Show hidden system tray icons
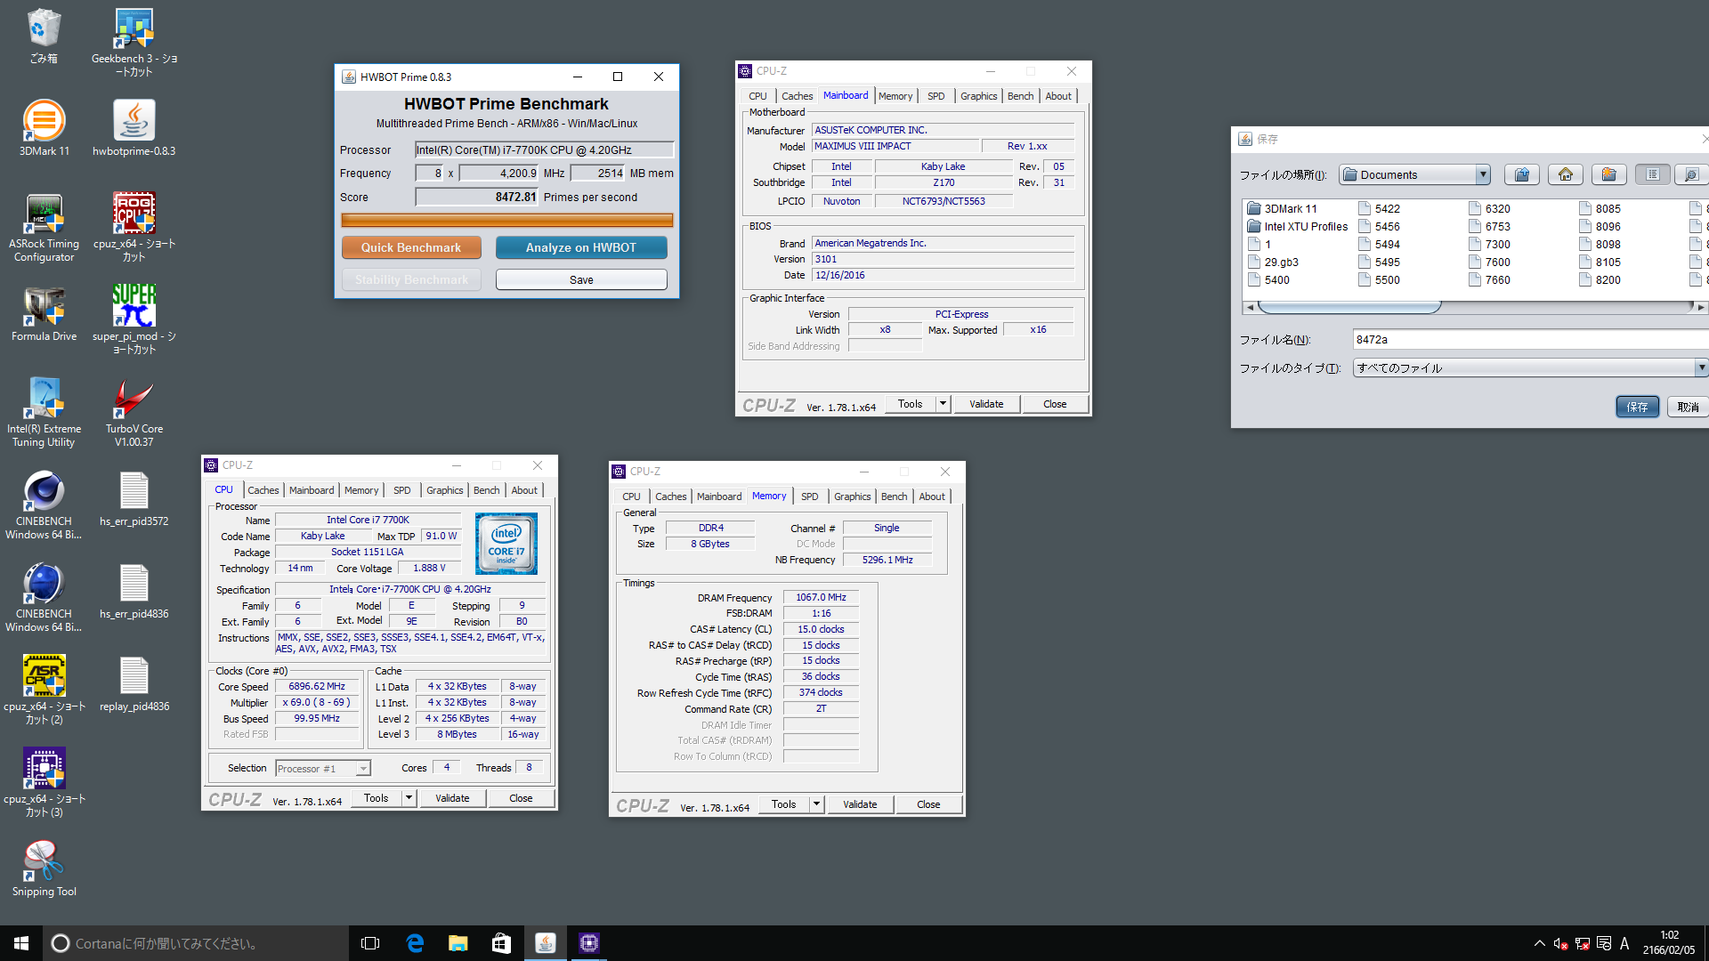Viewport: 1709px width, 961px height. click(1539, 943)
